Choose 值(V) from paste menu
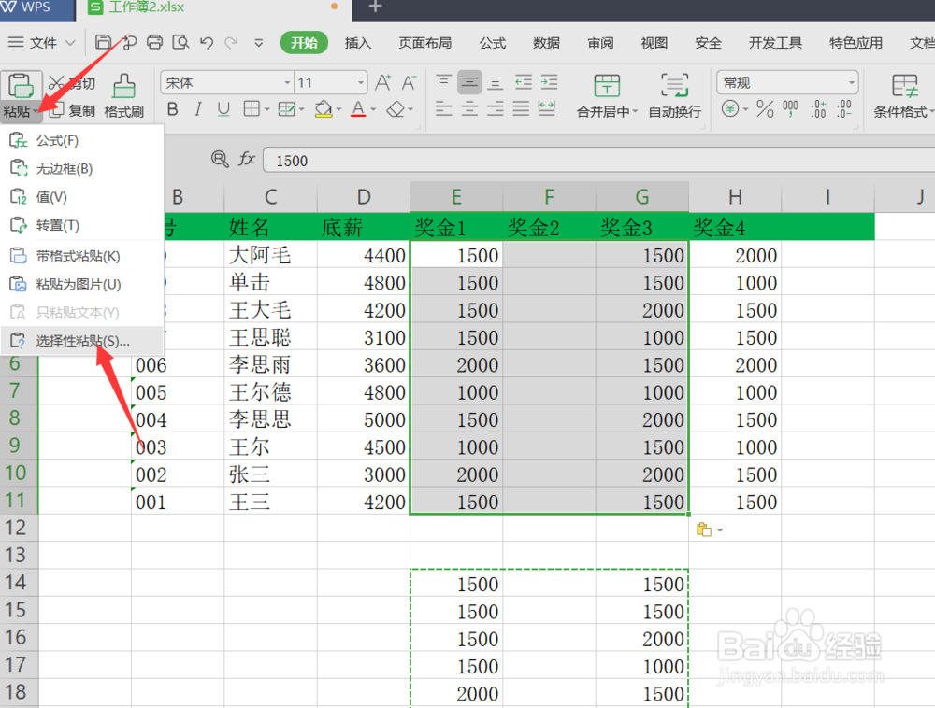 coord(82,196)
